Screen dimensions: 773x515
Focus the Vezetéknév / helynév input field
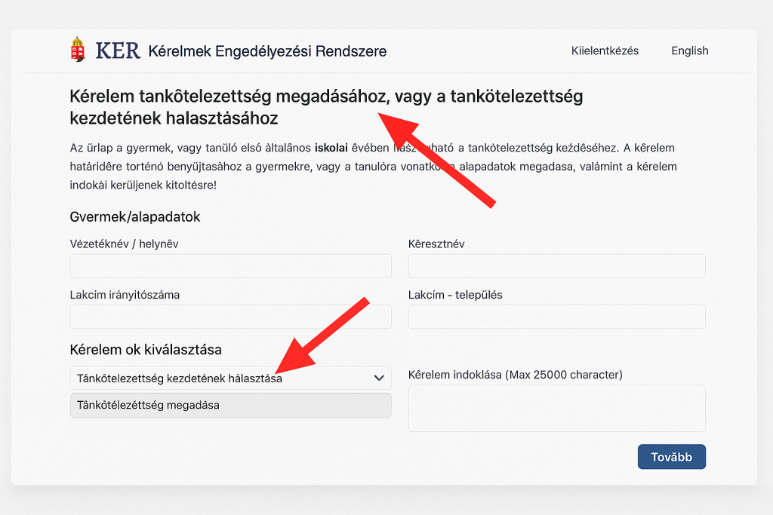tap(231, 266)
